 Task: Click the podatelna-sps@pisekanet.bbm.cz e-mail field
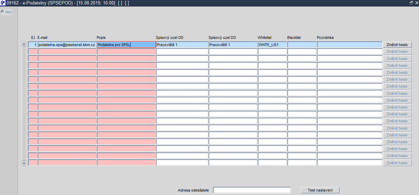(x=67, y=45)
